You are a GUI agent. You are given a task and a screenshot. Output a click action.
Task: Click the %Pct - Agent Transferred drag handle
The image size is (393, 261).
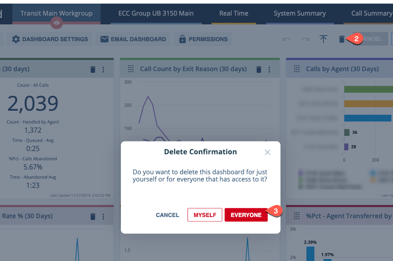pyautogui.click(x=297, y=216)
